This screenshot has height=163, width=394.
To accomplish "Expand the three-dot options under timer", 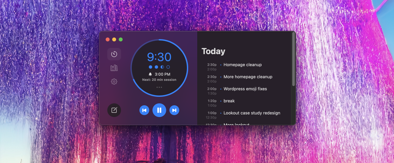I will [x=159, y=87].
